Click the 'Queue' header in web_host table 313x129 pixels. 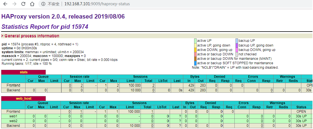pos(43,103)
